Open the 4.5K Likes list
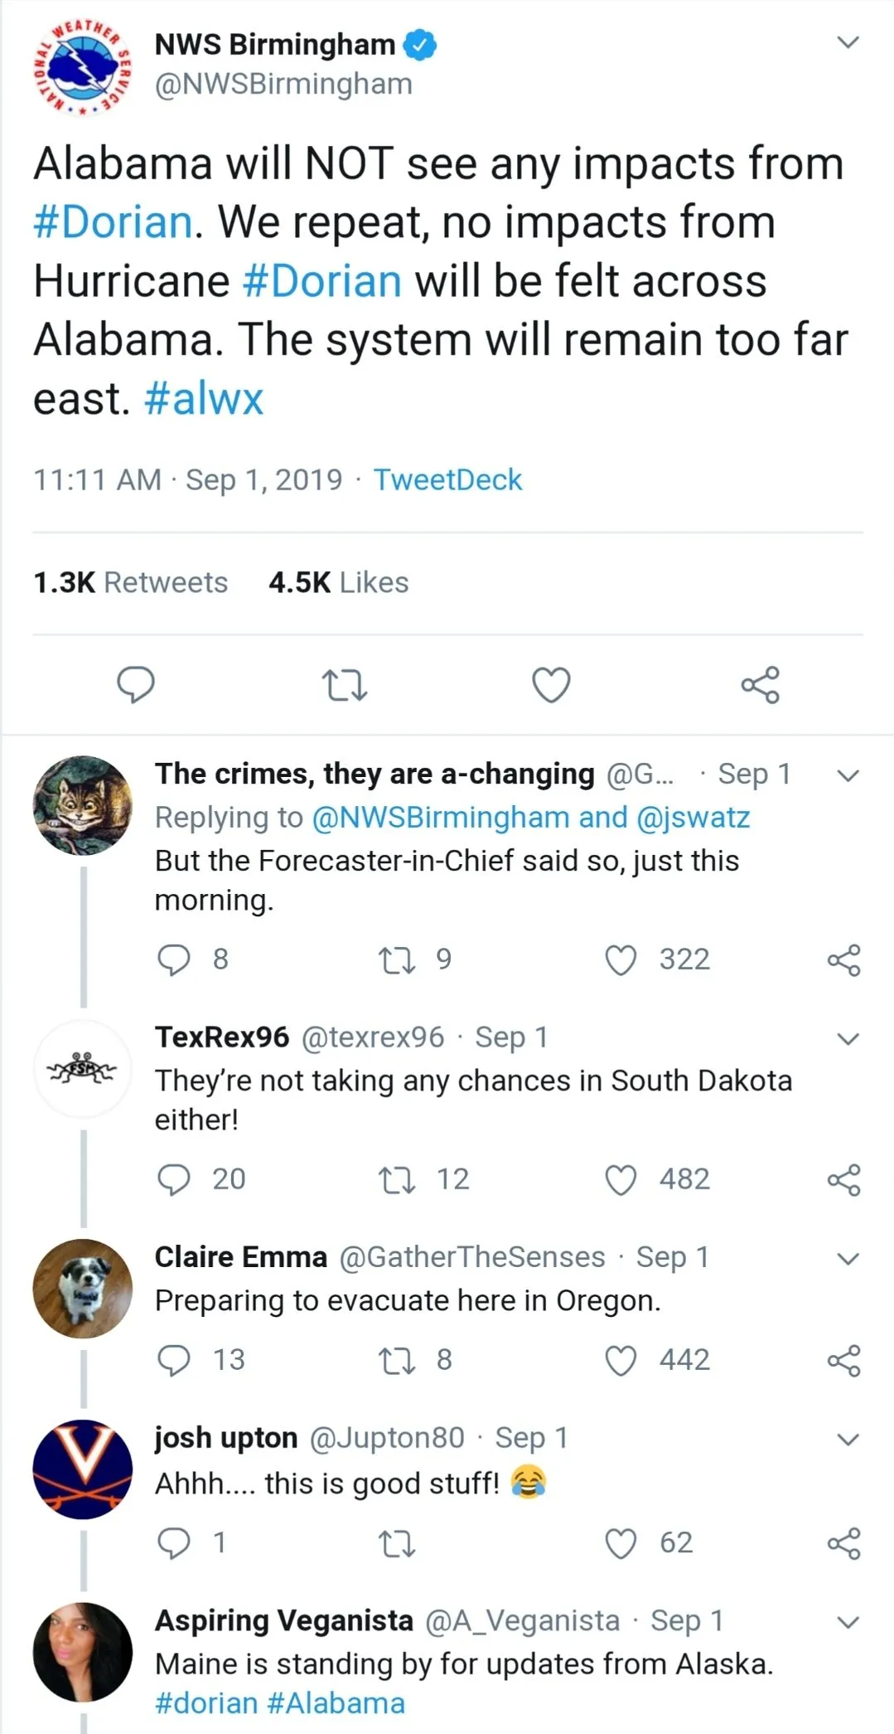Screen dimensions: 894x1734 [x=338, y=582]
